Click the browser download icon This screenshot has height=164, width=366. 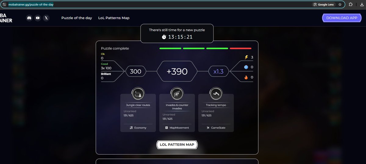(x=363, y=5)
